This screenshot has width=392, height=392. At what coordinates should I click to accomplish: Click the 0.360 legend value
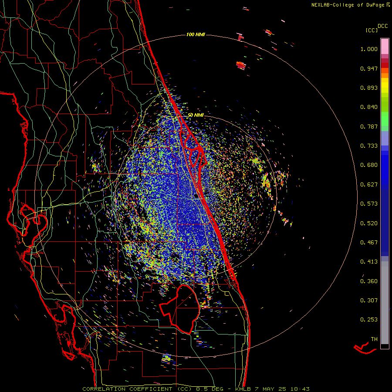pyautogui.click(x=369, y=281)
